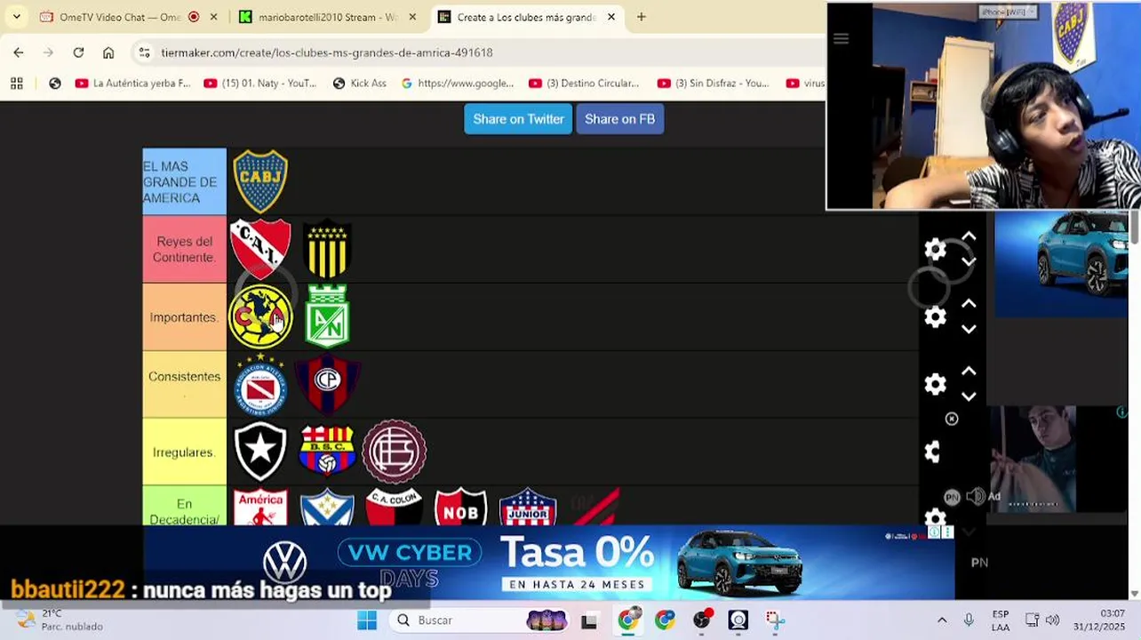Open the Windows Start menu
1141x640 pixels.
[367, 620]
